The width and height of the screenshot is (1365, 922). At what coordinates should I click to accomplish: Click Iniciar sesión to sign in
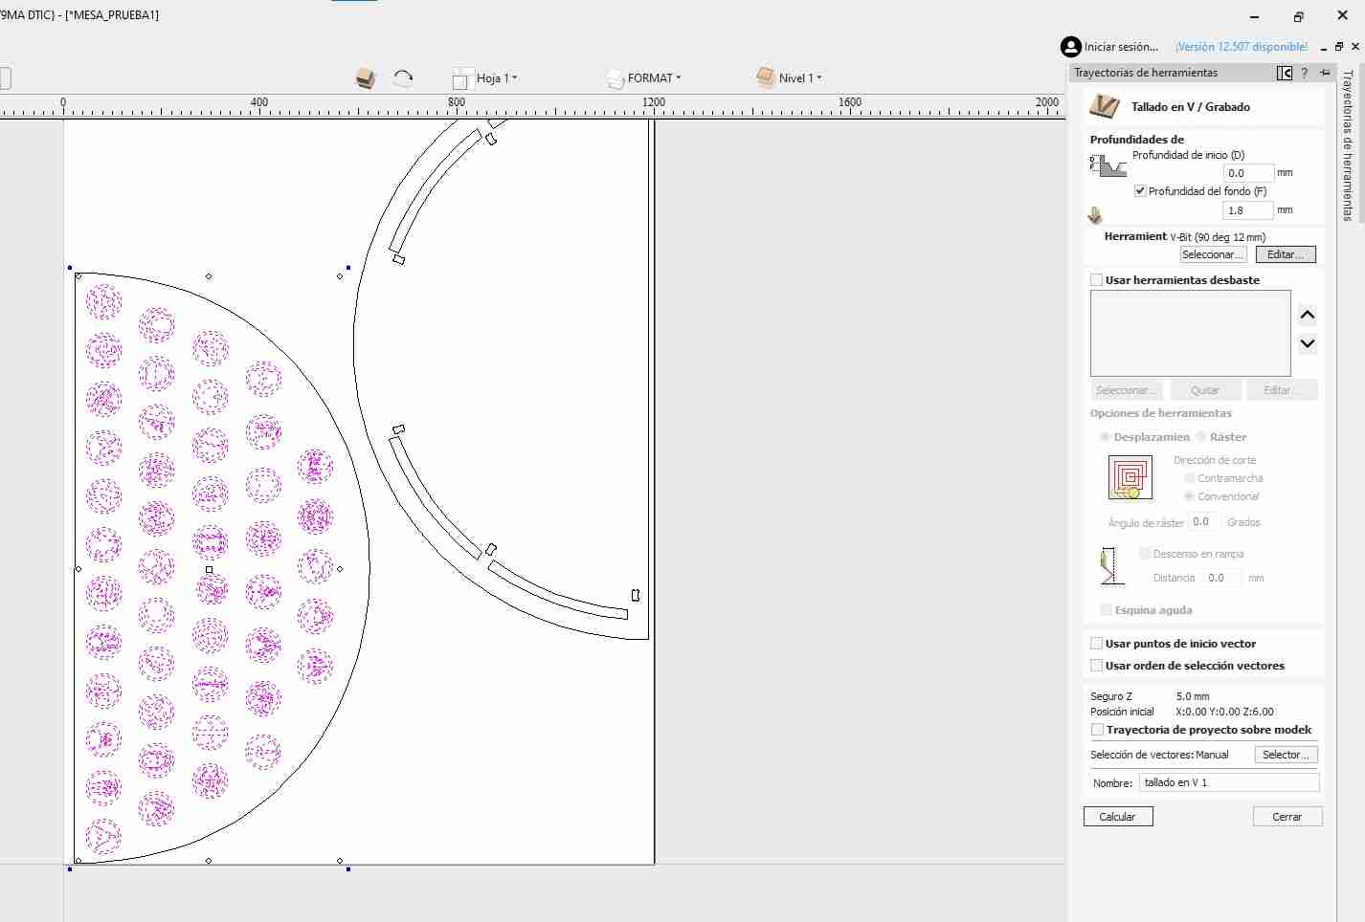point(1121,47)
